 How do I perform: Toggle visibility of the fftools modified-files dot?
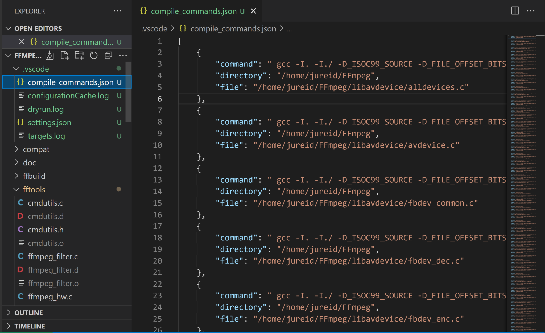tap(119, 189)
